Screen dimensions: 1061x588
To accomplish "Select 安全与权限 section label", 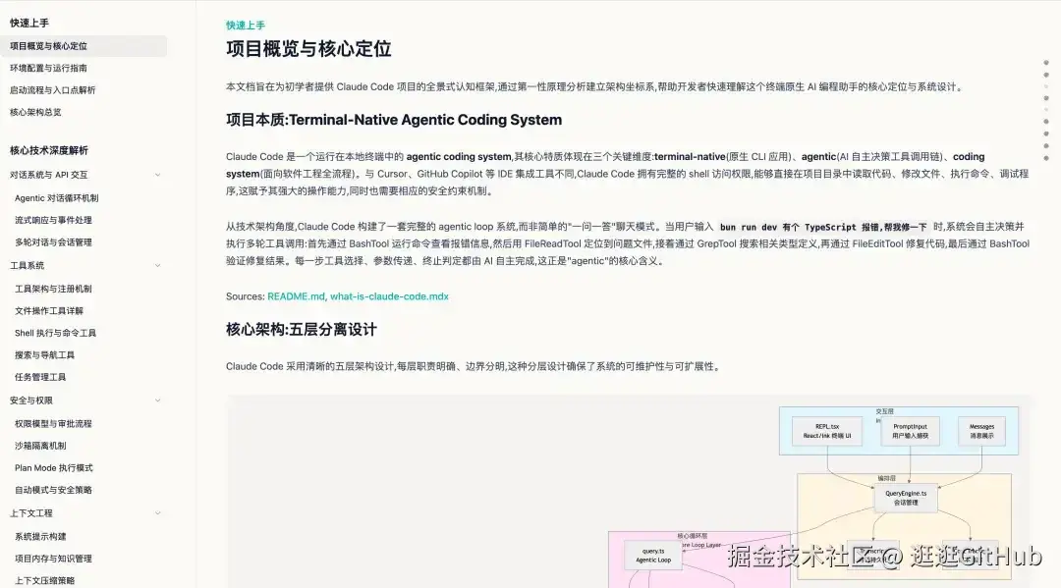I will (x=31, y=401).
